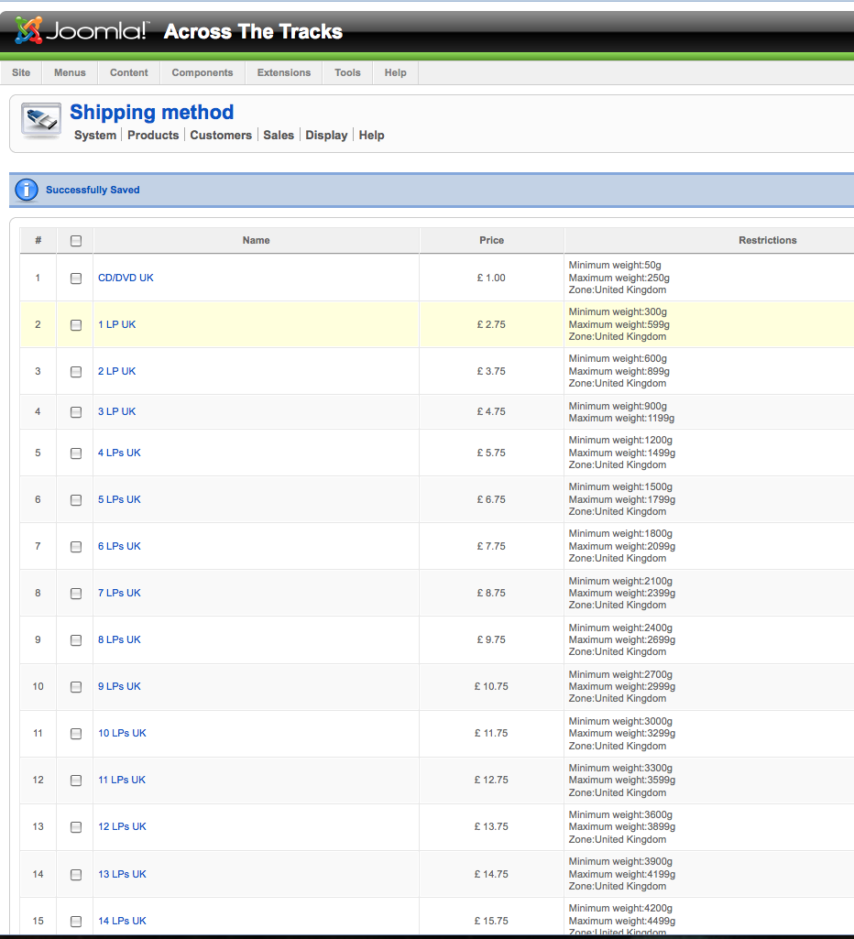
Task: Click the £ 10.75 price cell
Action: pyautogui.click(x=491, y=686)
